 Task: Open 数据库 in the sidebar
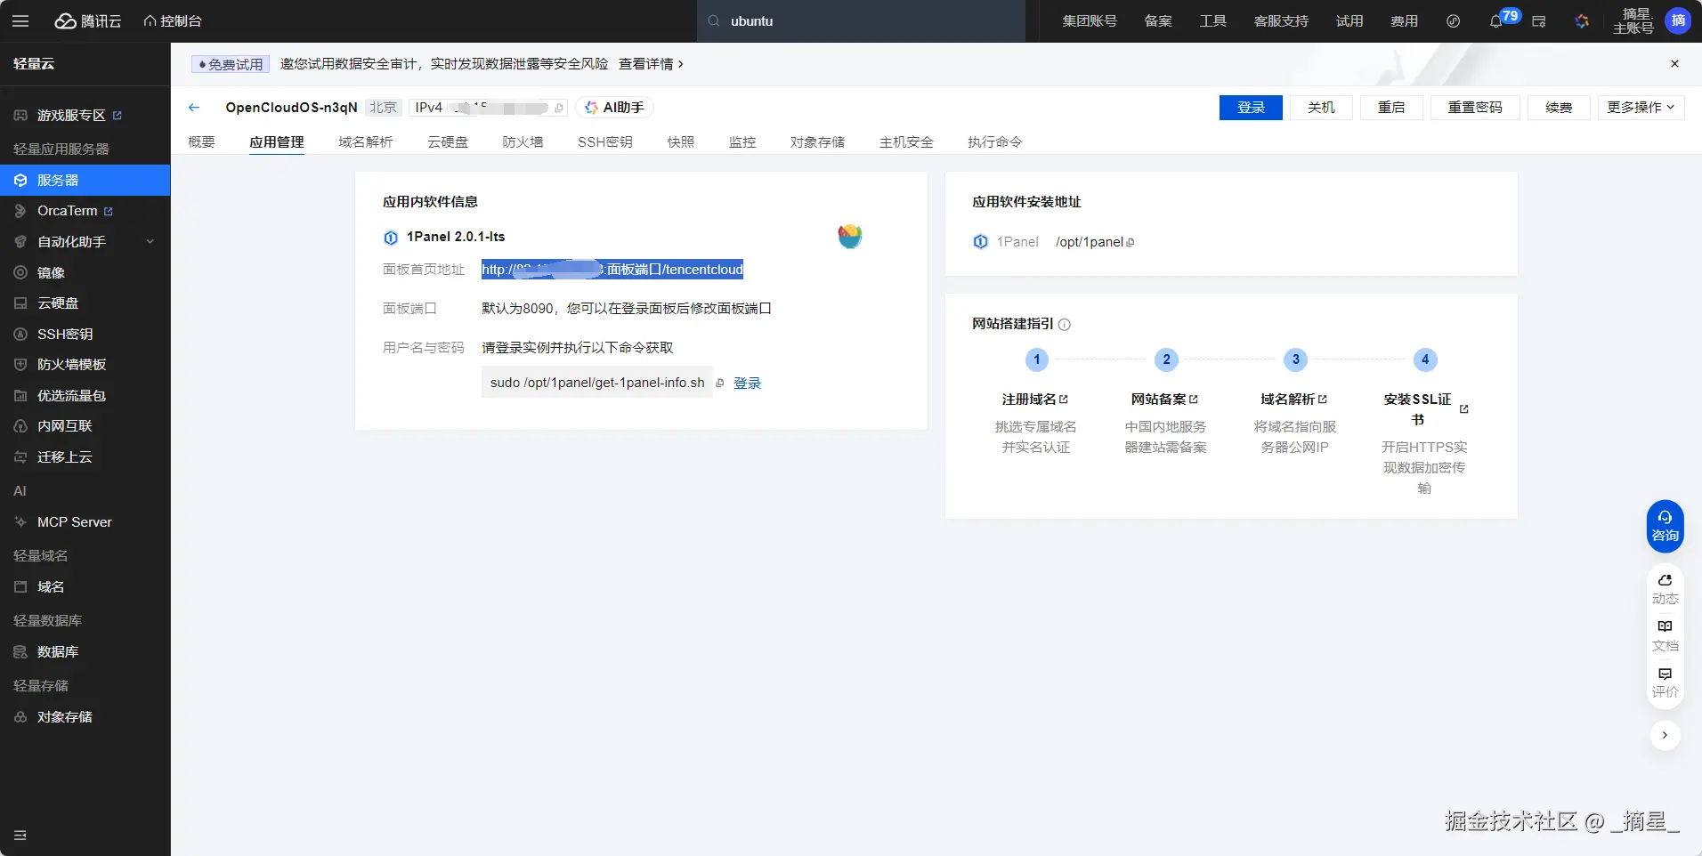[x=85, y=652]
